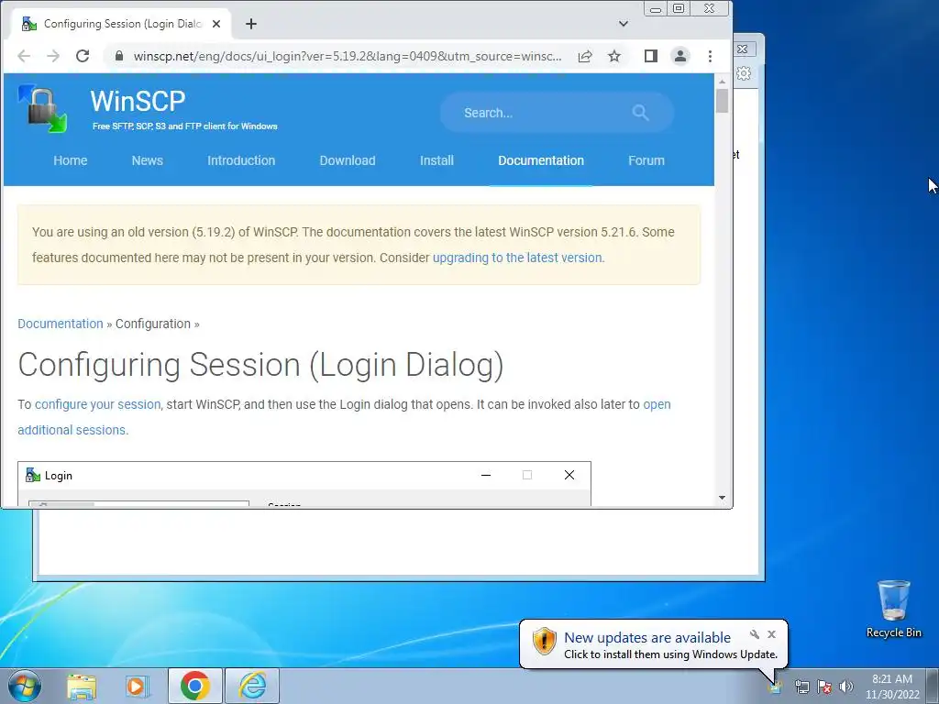Click the page scrollbar thumb
This screenshot has height=704, width=939.
pyautogui.click(x=723, y=101)
